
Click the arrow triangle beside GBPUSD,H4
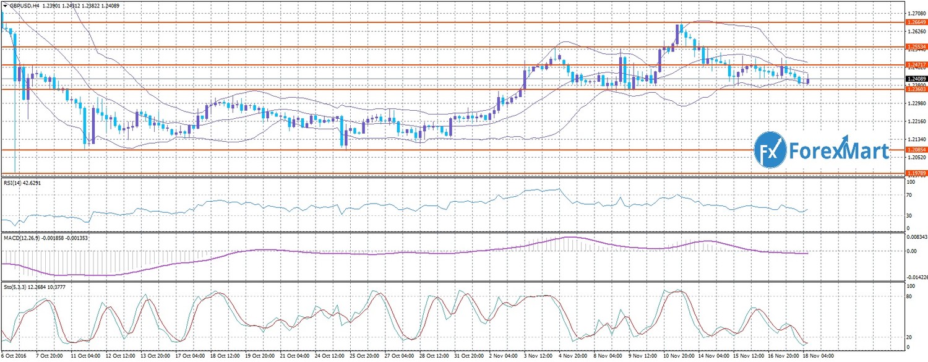click(x=5, y=5)
